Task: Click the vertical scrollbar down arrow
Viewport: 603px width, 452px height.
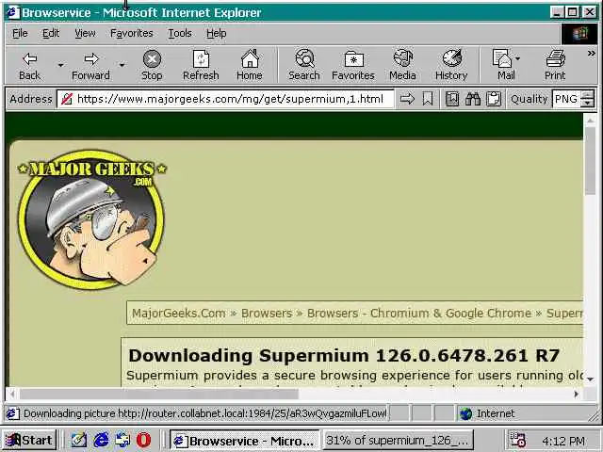Action: [590, 379]
